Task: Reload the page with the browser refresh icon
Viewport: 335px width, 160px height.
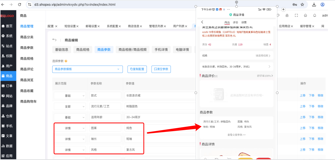Action: coord(19,5)
